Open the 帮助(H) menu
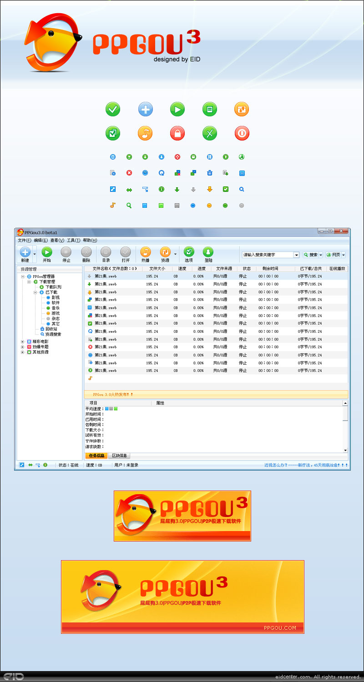The image size is (364, 682). [x=90, y=241]
